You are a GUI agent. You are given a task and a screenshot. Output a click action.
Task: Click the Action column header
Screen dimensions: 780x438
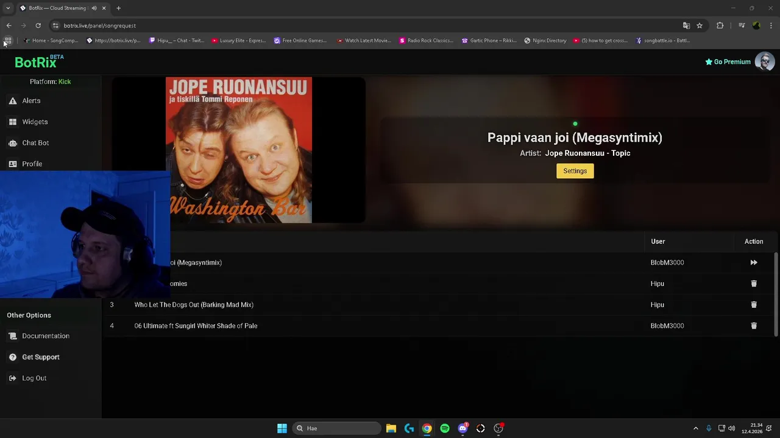coord(754,242)
